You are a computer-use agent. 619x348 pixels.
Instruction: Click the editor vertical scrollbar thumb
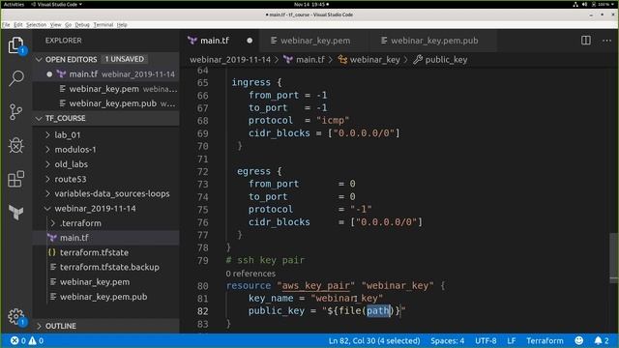613,257
